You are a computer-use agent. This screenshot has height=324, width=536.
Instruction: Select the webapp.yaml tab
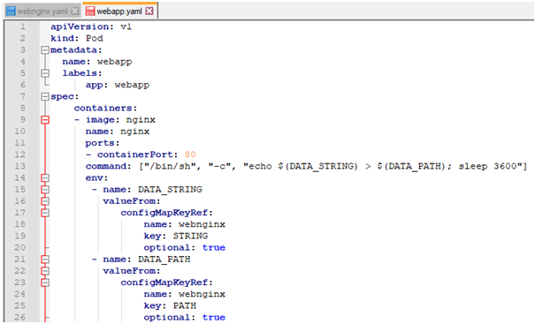click(119, 11)
